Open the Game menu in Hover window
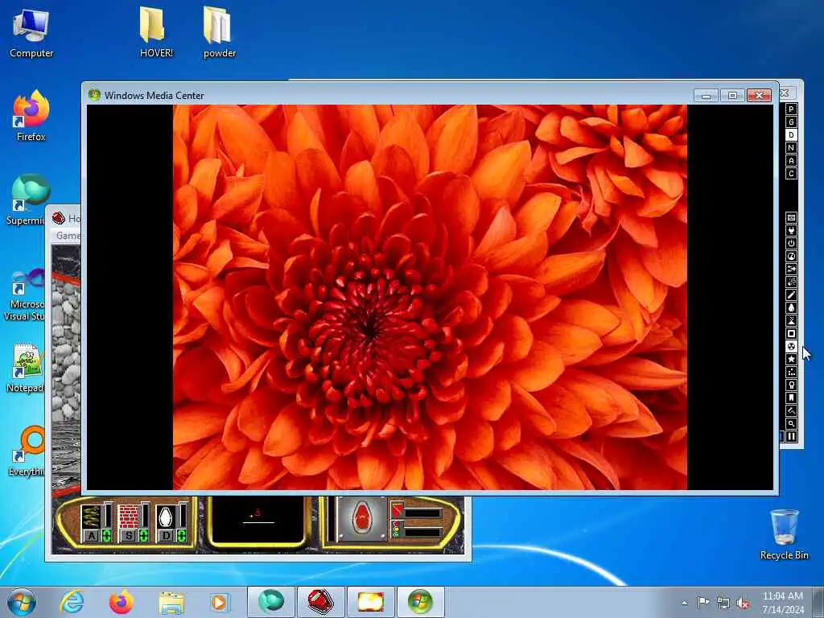Image resolution: width=824 pixels, height=618 pixels. pos(68,236)
